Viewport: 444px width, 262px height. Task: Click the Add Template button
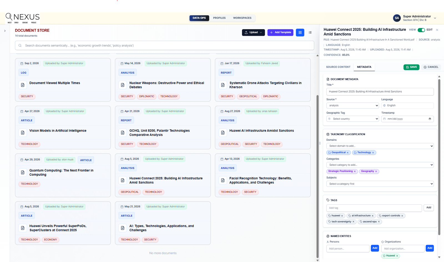280,32
